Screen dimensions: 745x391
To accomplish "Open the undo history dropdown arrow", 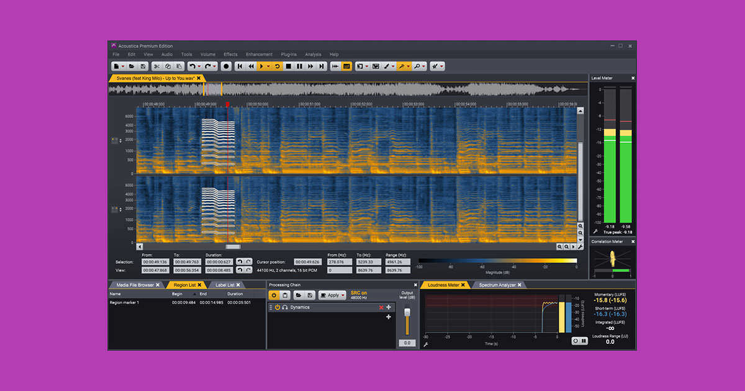I will pyautogui.click(x=199, y=66).
